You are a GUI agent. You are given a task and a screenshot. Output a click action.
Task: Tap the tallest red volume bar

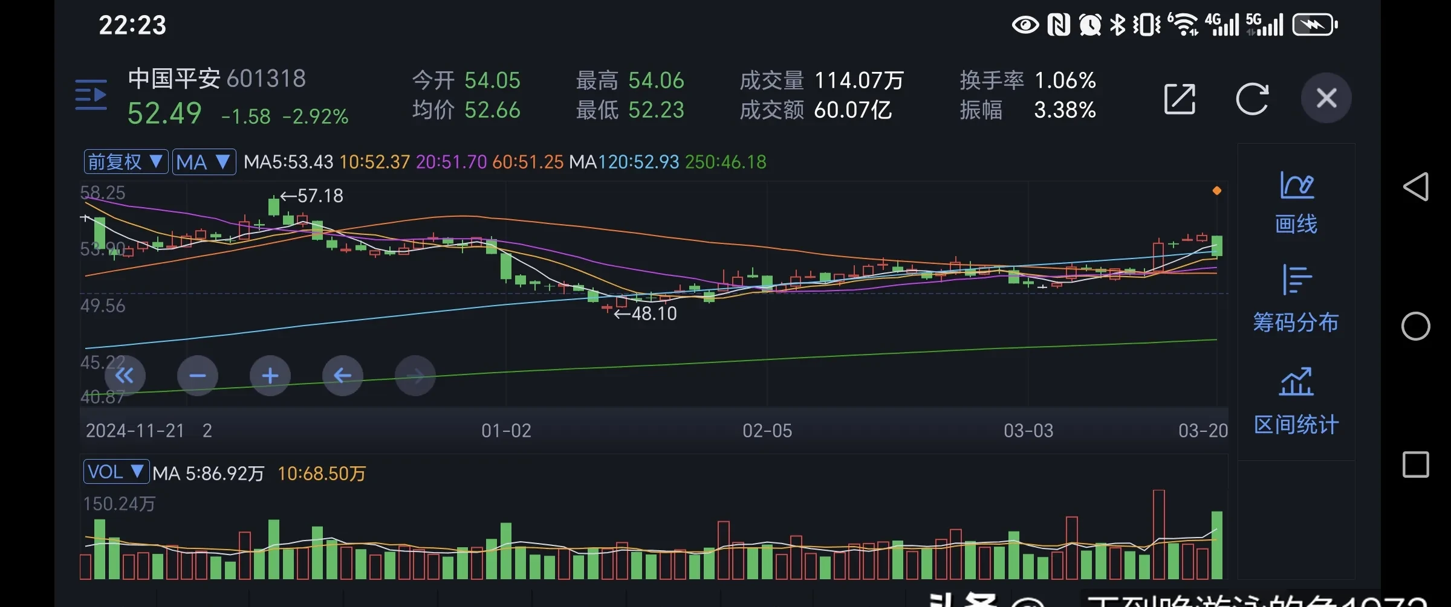[1158, 535]
